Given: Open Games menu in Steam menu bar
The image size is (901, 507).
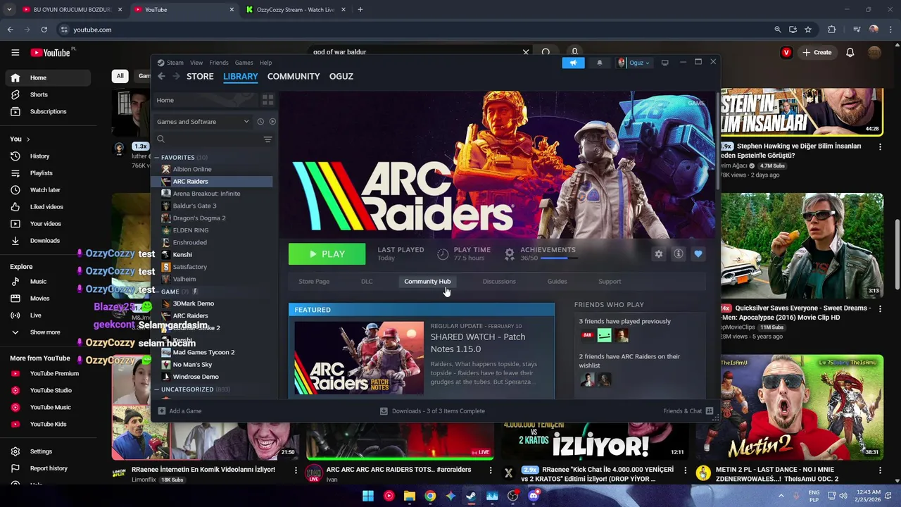Looking at the screenshot, I should coord(244,63).
